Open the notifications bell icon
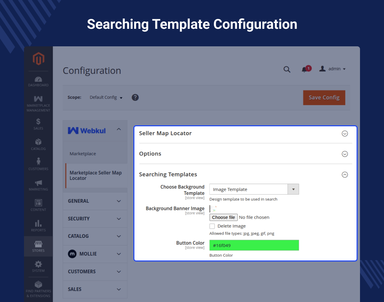This screenshot has width=384, height=302. click(304, 69)
